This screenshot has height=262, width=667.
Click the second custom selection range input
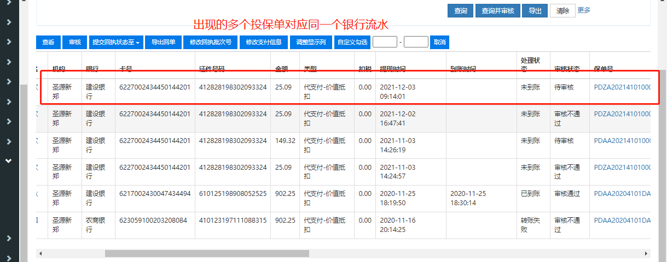[415, 42]
